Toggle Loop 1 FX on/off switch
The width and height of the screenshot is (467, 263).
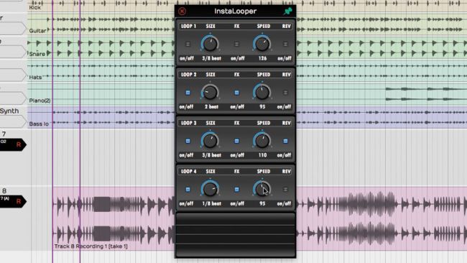[236, 44]
